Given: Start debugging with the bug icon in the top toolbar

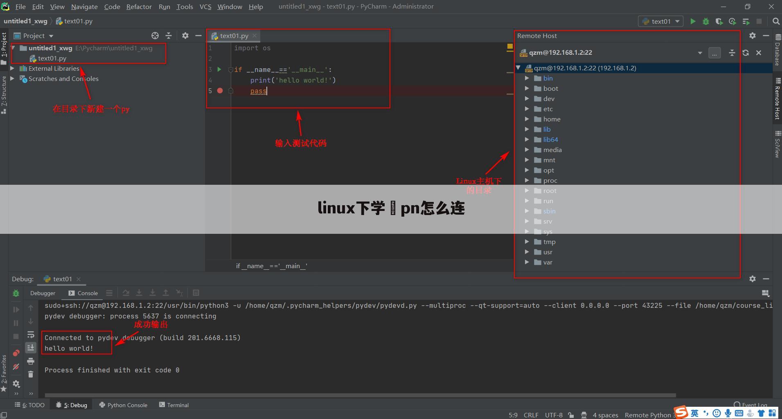Looking at the screenshot, I should click(x=706, y=21).
